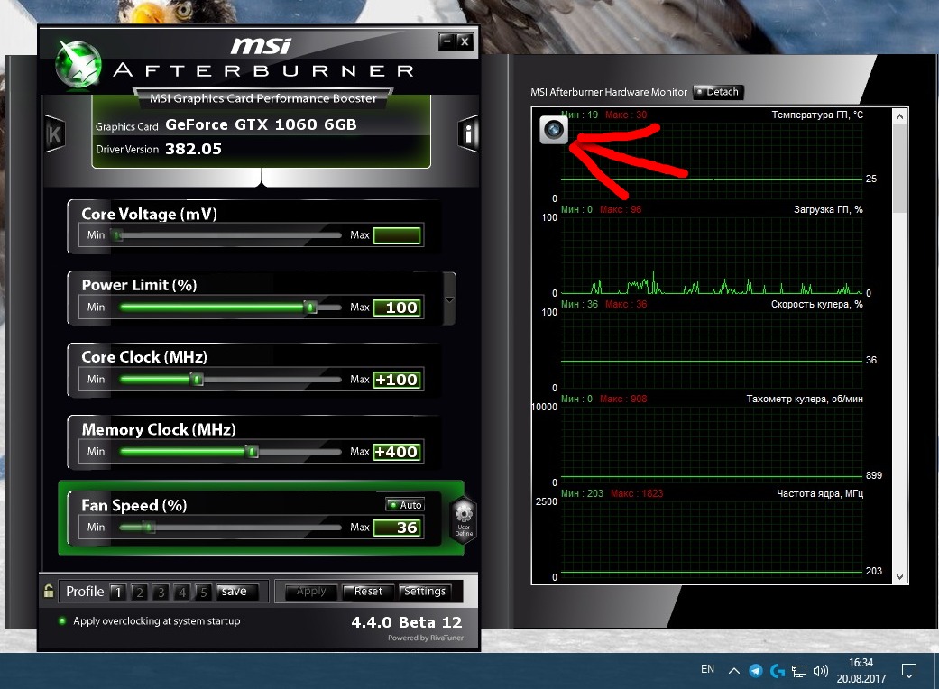Screen dimensions: 939x689
Task: Close the MSI Afterburner window
Action: coord(465,41)
